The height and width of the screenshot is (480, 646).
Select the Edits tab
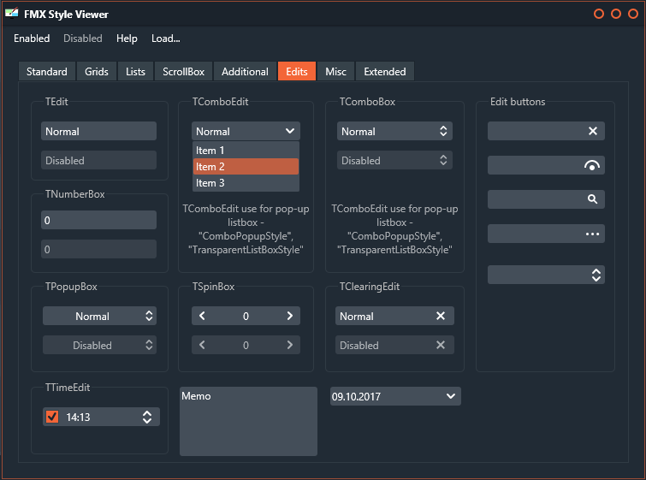click(297, 71)
